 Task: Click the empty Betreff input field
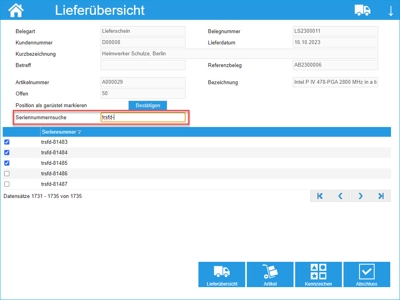pyautogui.click(x=143, y=65)
